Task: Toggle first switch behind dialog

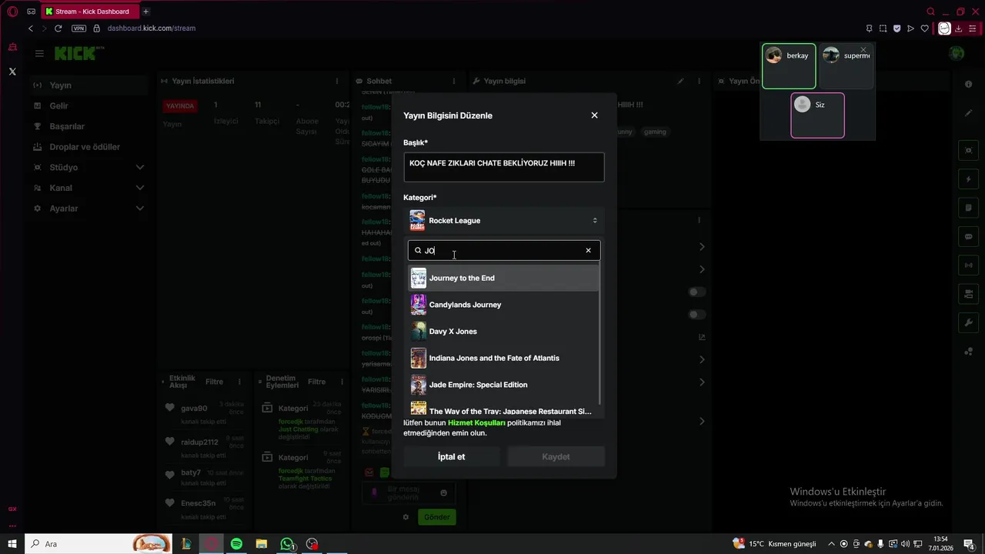Action: [x=697, y=292]
